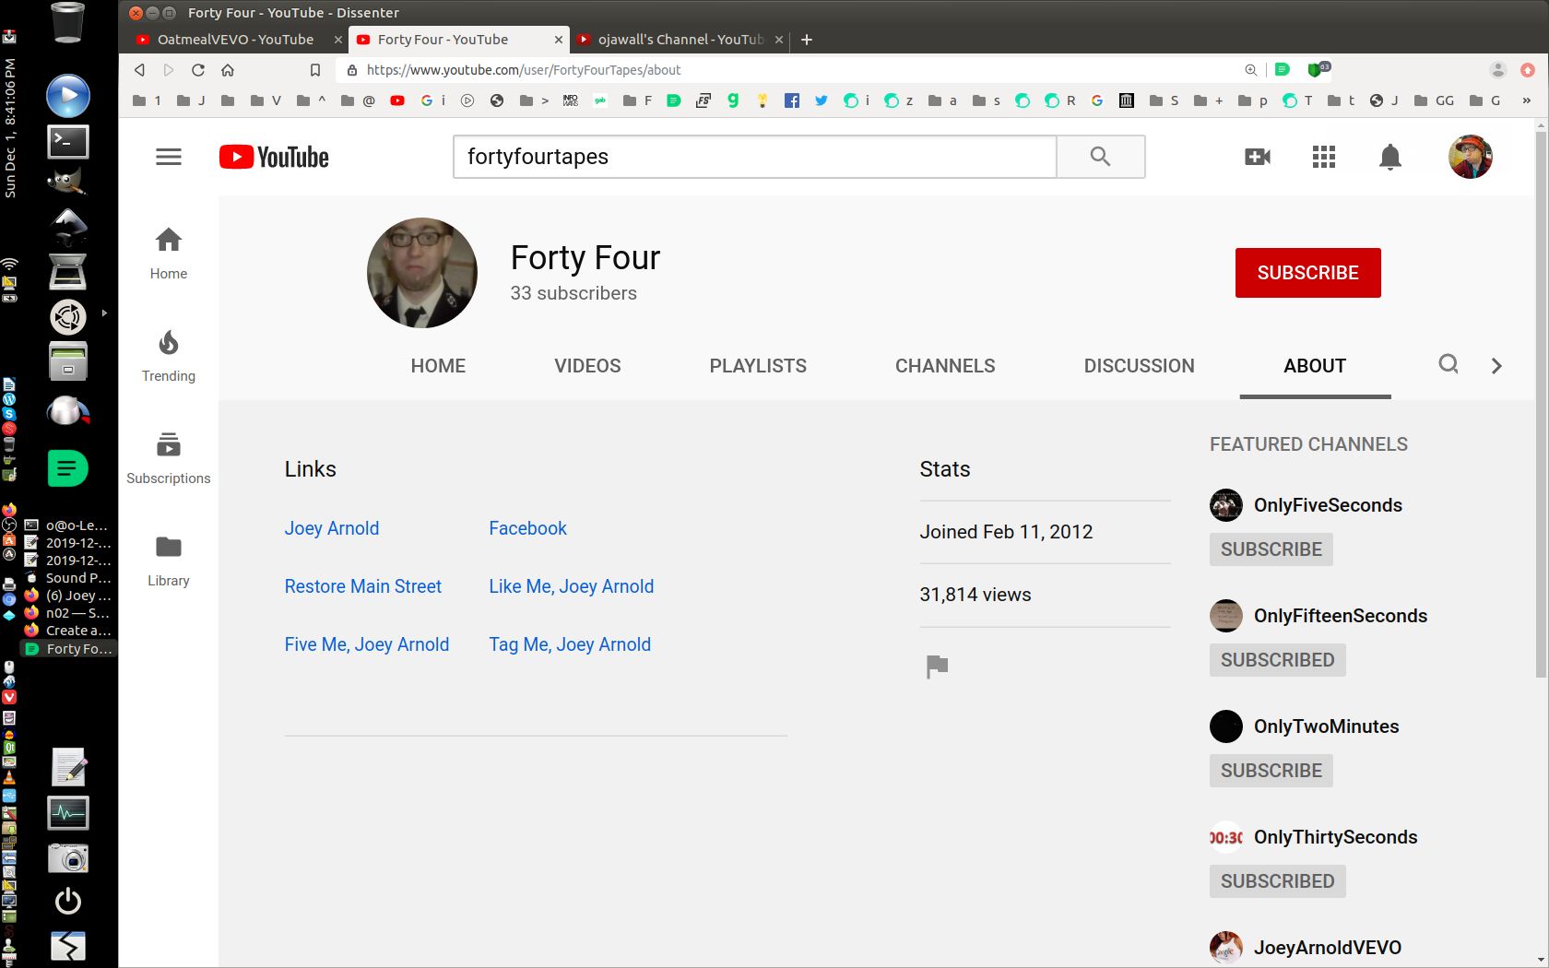1549x968 pixels.
Task: Open a new browser tab
Action: point(807,40)
